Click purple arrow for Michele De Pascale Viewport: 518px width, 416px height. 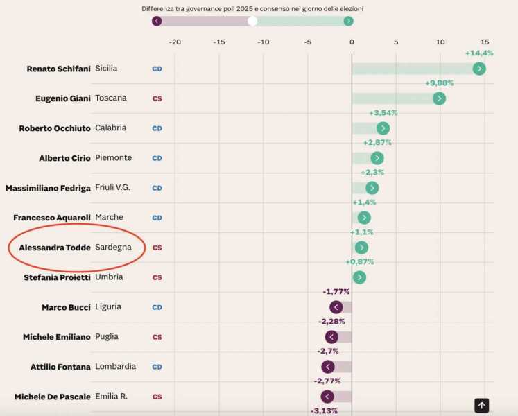pos(327,397)
